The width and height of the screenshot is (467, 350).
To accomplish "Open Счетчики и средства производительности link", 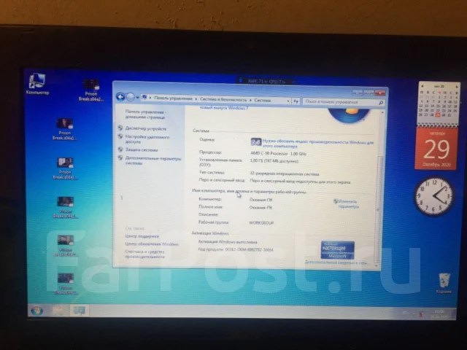I will (x=144, y=254).
